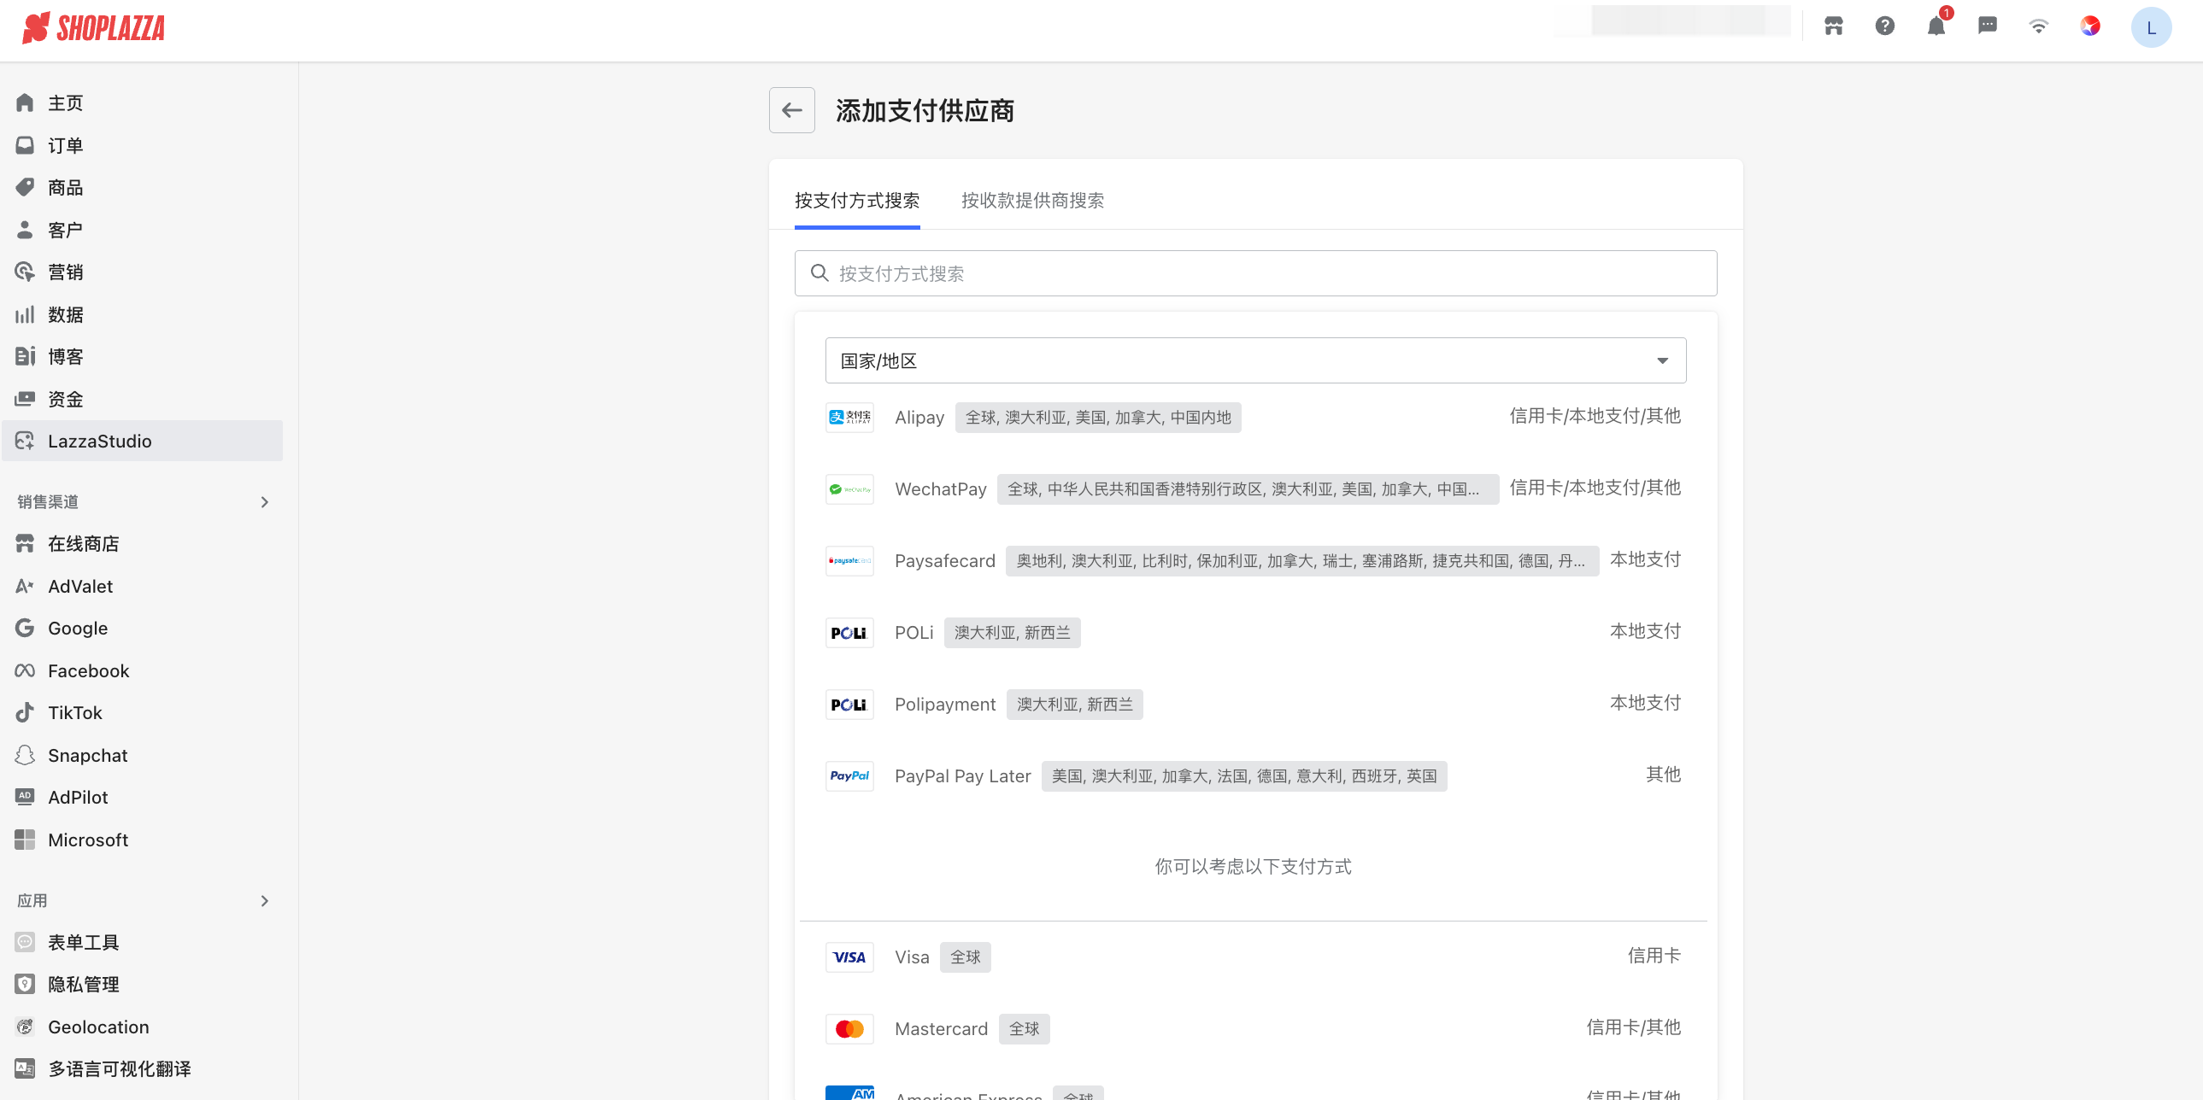
Task: Click the AdPilot icon in sidebar
Action: click(x=25, y=798)
